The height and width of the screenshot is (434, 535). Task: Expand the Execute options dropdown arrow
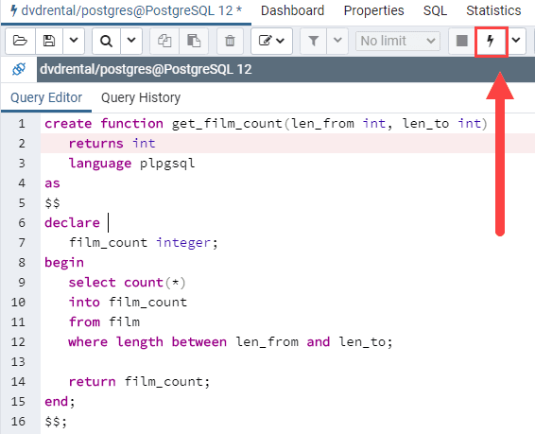pos(516,41)
